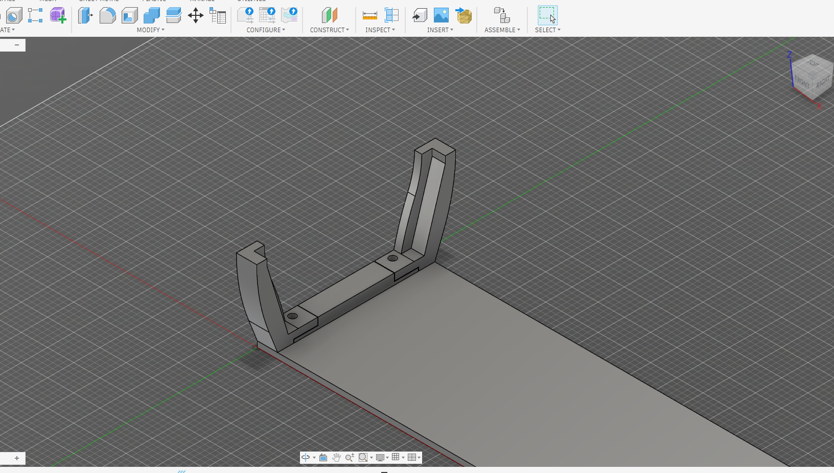Screen dimensions: 834x473
Task: Click the Fit zoom window icon
Action: coord(363,457)
